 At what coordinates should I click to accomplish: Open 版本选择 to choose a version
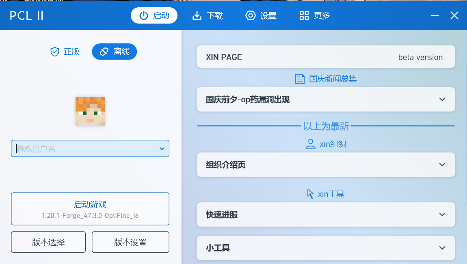pyautogui.click(x=48, y=242)
